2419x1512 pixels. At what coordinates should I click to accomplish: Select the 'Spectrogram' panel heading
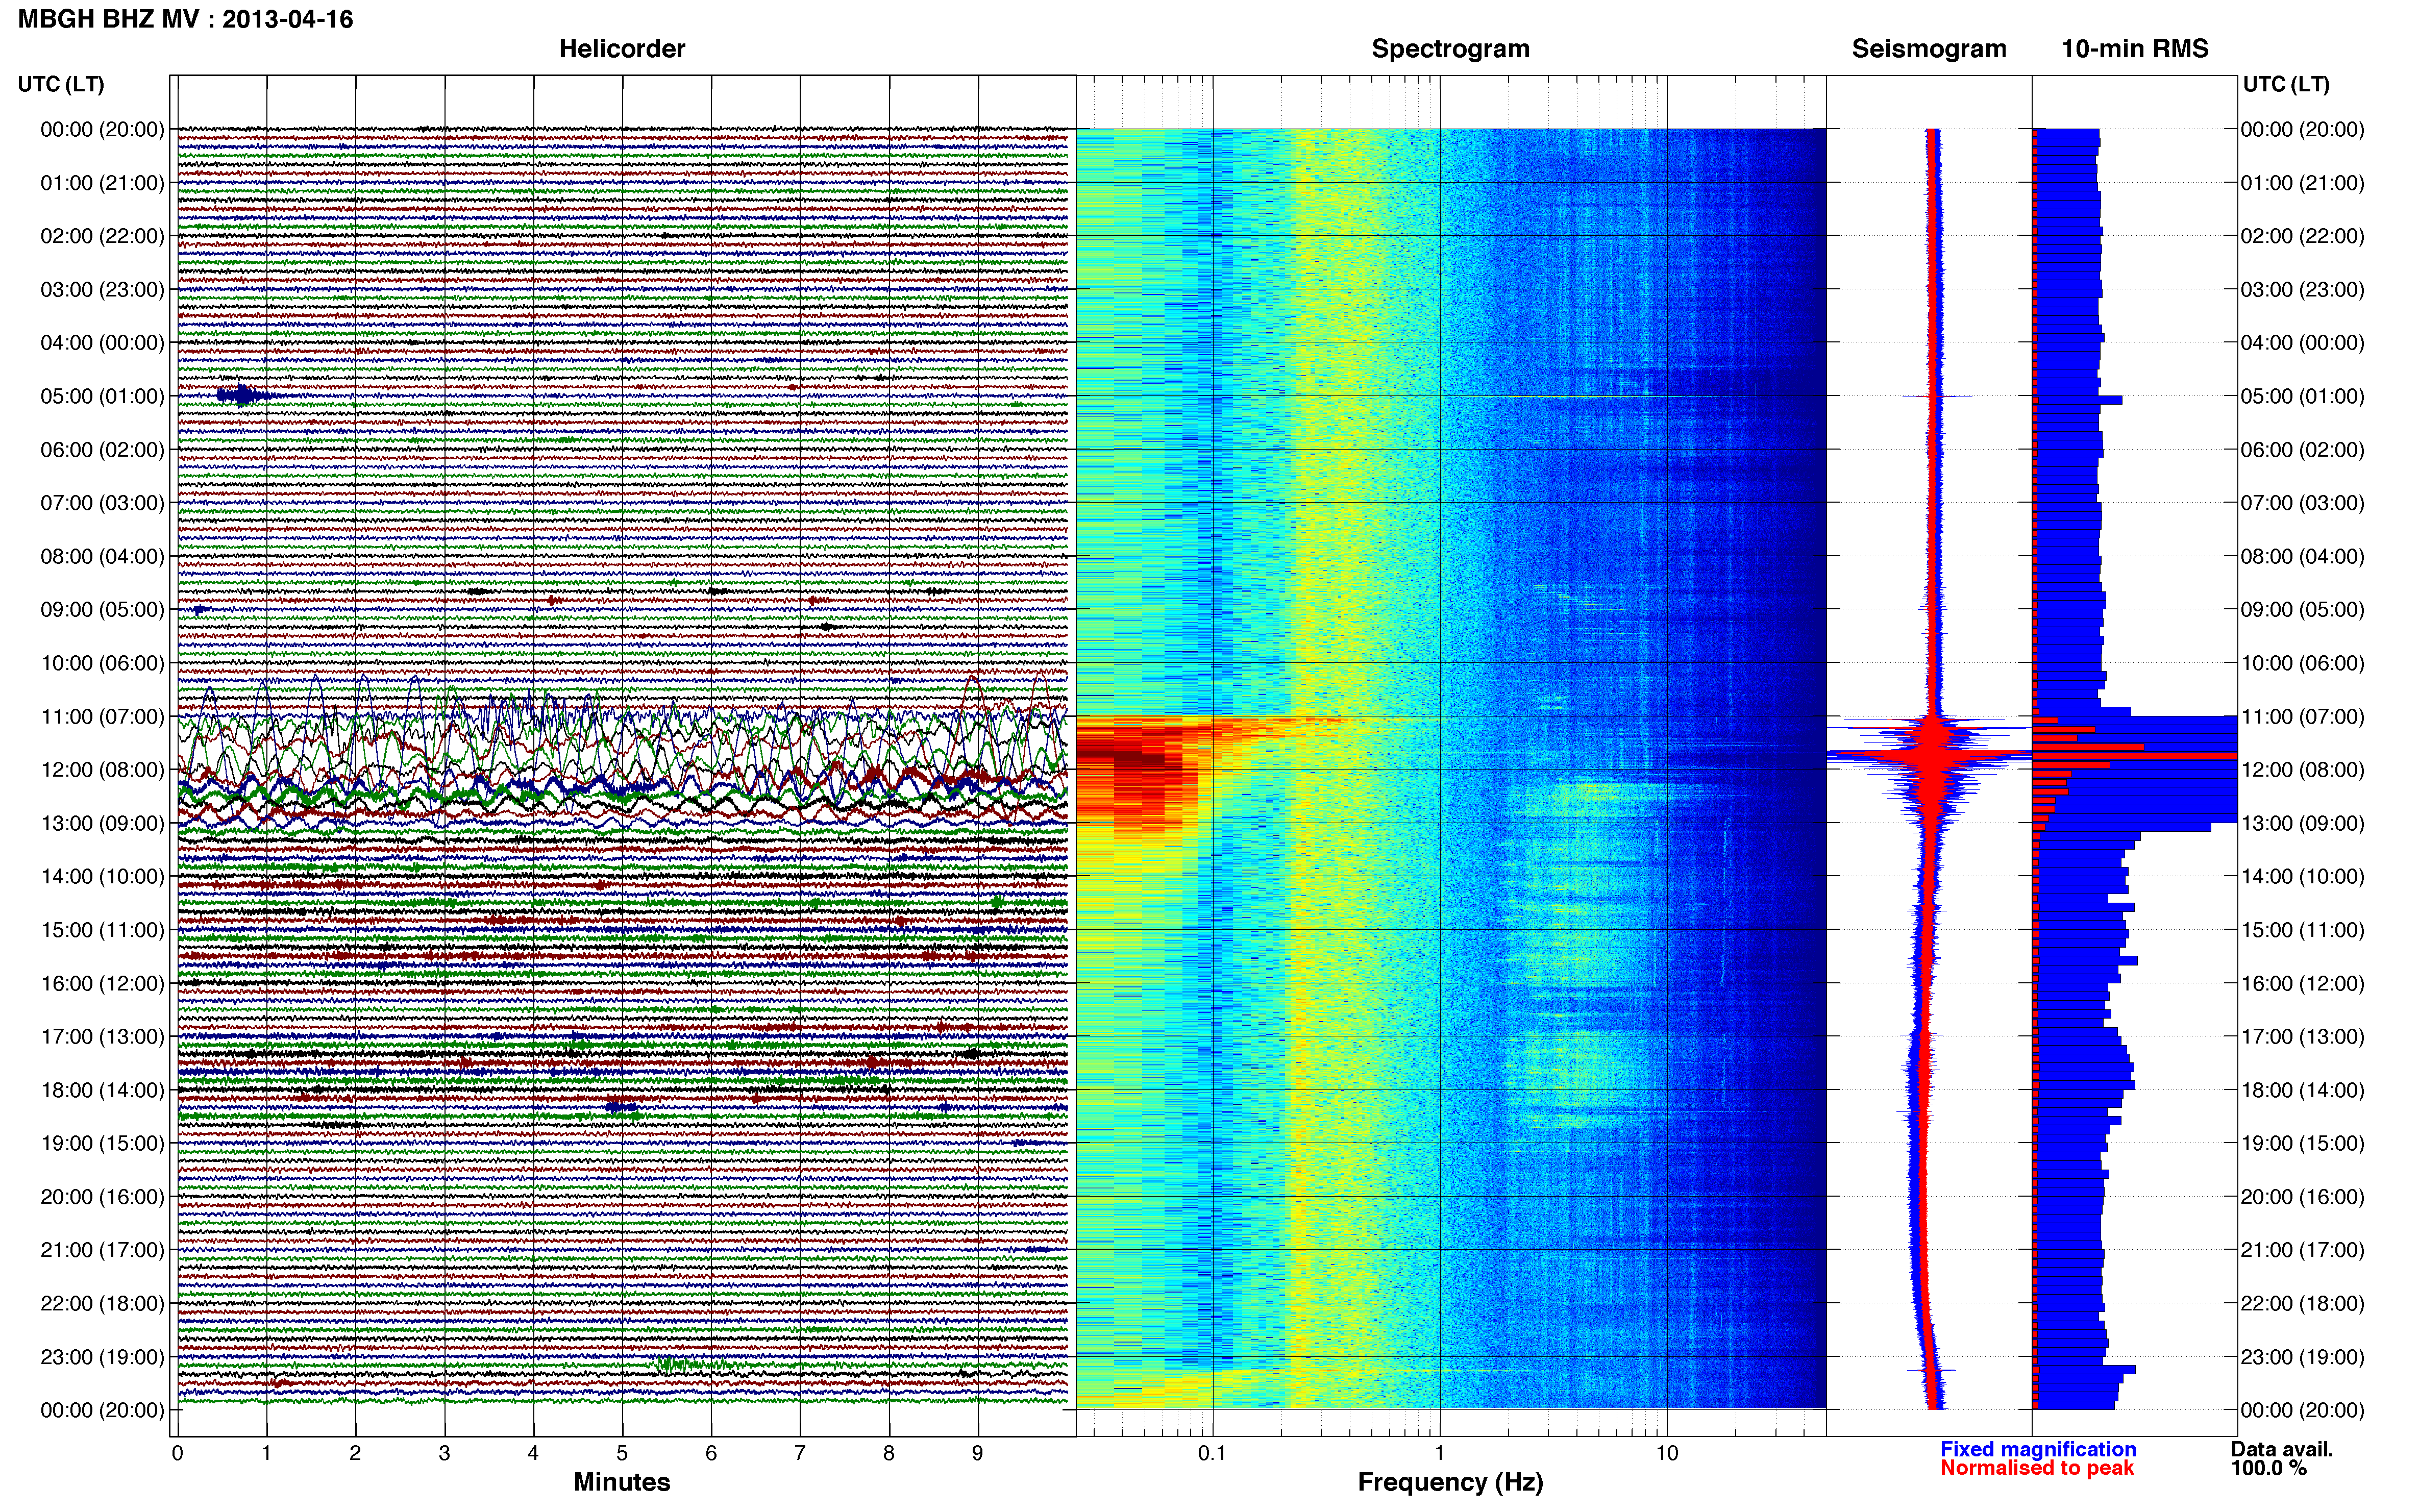pos(1450,49)
